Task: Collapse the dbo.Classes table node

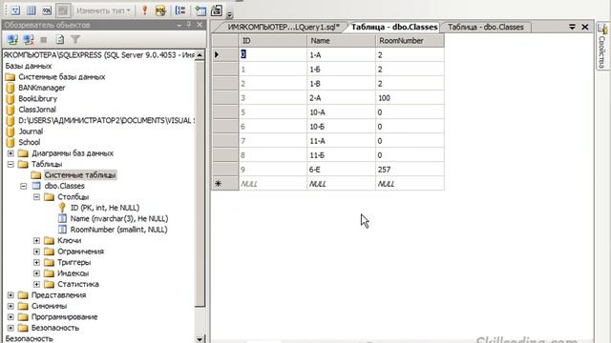Action: point(24,186)
